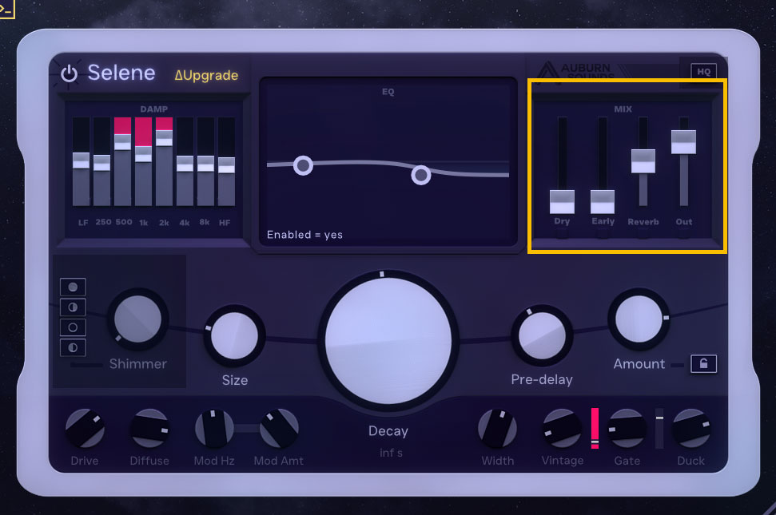The height and width of the screenshot is (515, 776).
Task: Click the right EQ curve node
Action: coord(421,175)
